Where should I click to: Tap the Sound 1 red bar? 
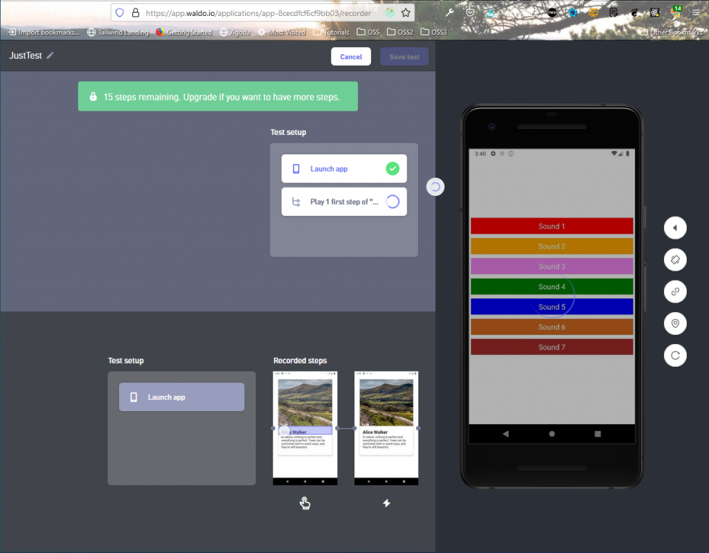pyautogui.click(x=552, y=226)
